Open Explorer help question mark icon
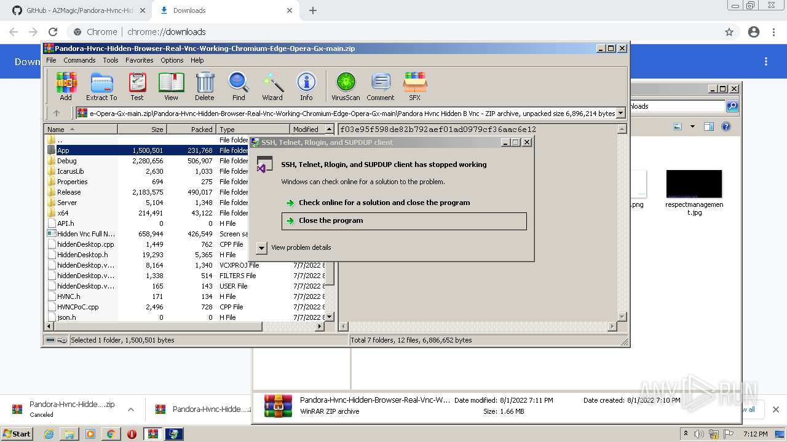This screenshot has width=787, height=442. tap(726, 126)
